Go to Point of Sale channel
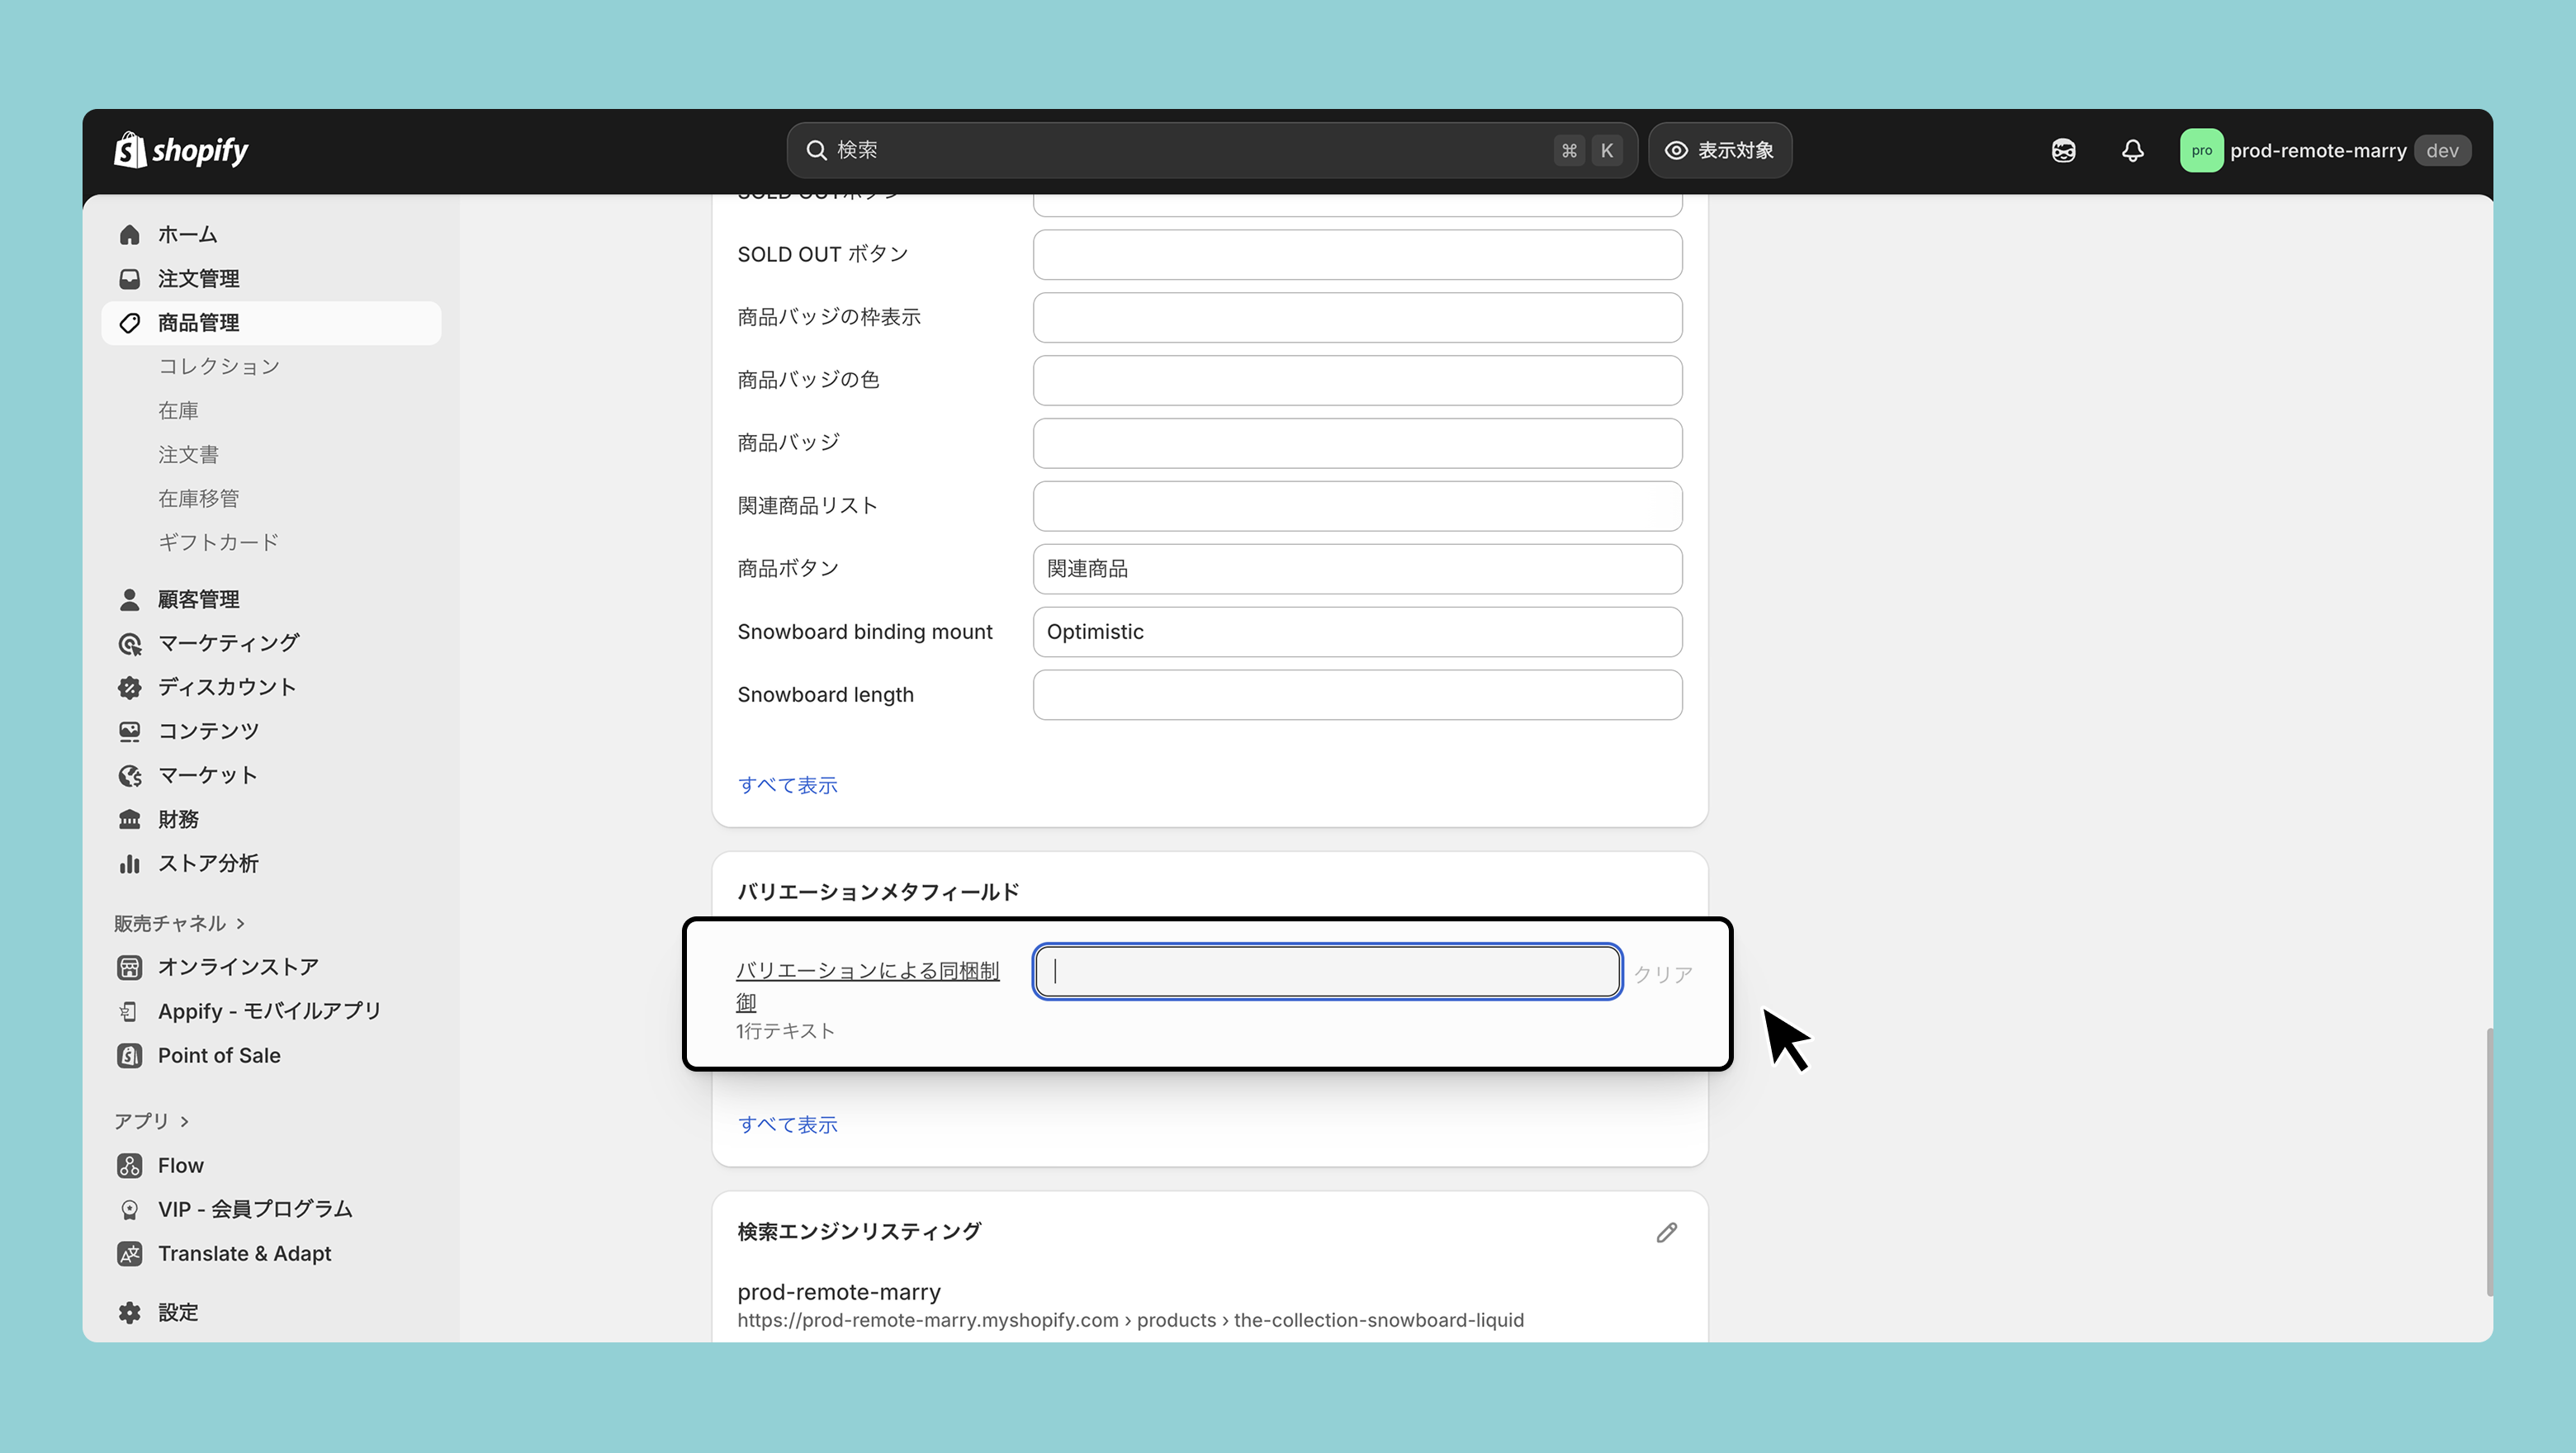 pyautogui.click(x=218, y=1055)
